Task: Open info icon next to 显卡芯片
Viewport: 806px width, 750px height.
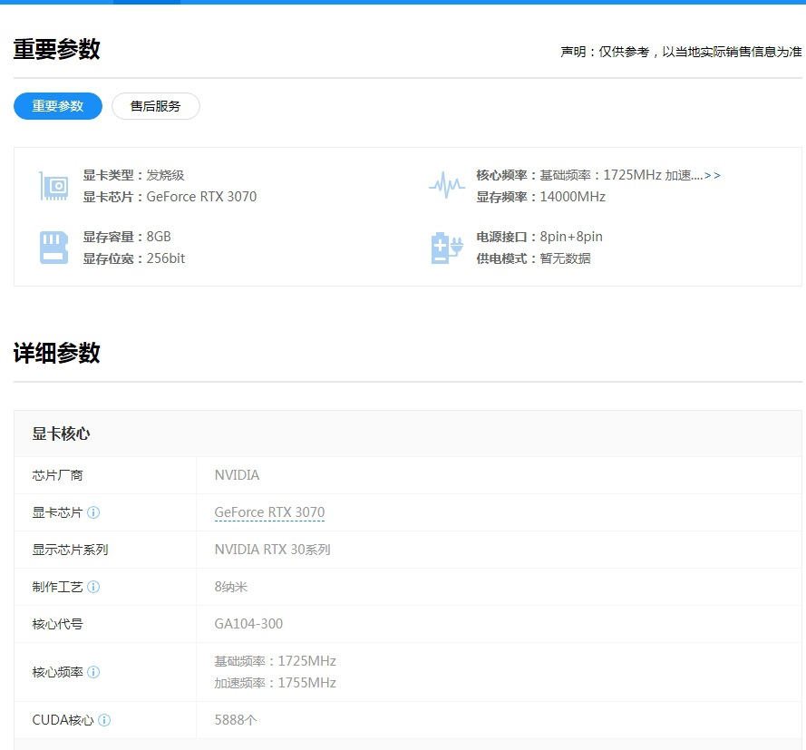Action: tap(93, 512)
